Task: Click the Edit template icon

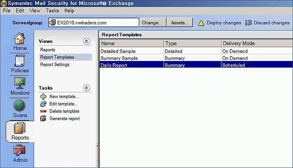Action: click(44, 104)
